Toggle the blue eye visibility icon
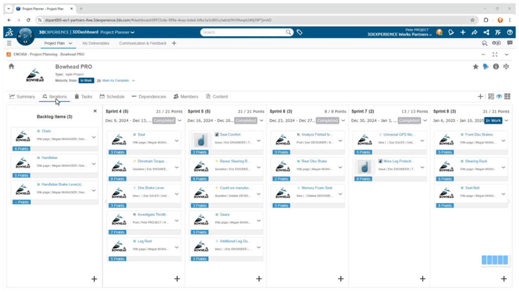 click(x=499, y=96)
